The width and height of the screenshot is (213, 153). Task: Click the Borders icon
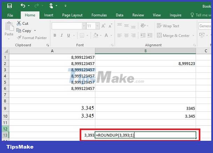tap(82, 35)
